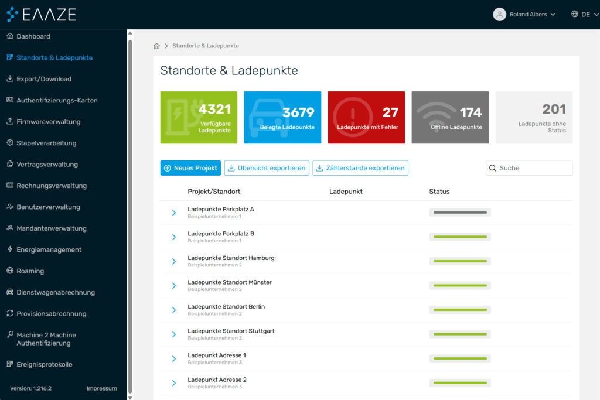Click the search magnifier icon
The height and width of the screenshot is (400, 600).
[x=493, y=168]
